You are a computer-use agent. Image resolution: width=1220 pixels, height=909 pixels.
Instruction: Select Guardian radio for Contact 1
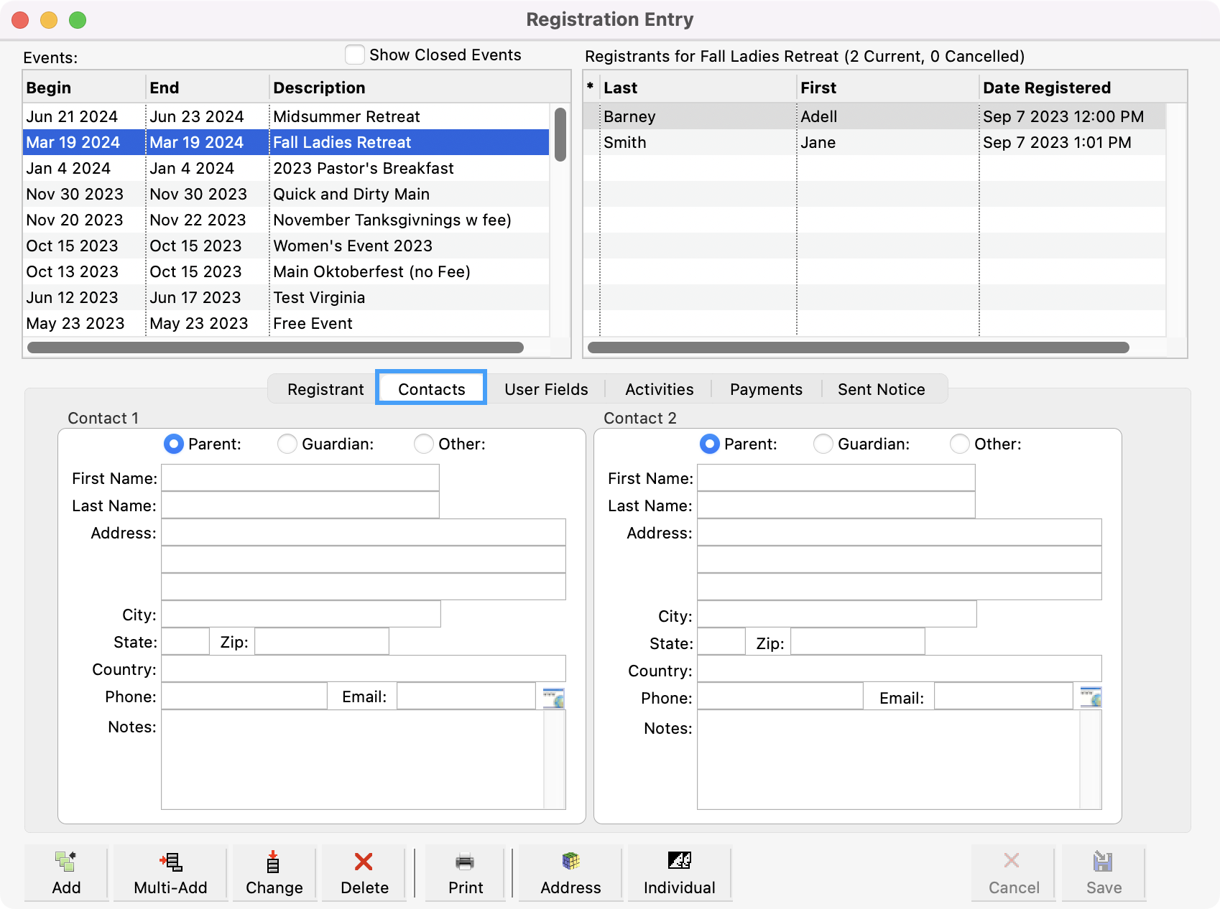pos(287,444)
